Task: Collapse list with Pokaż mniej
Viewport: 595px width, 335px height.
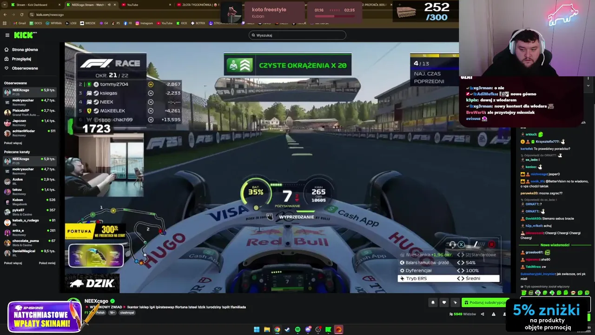Action: point(47,263)
